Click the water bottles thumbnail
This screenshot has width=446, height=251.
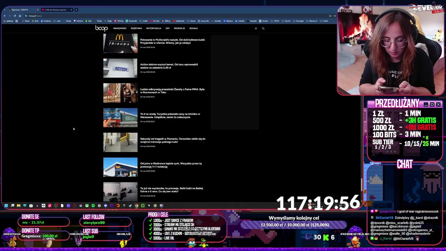tap(120, 117)
